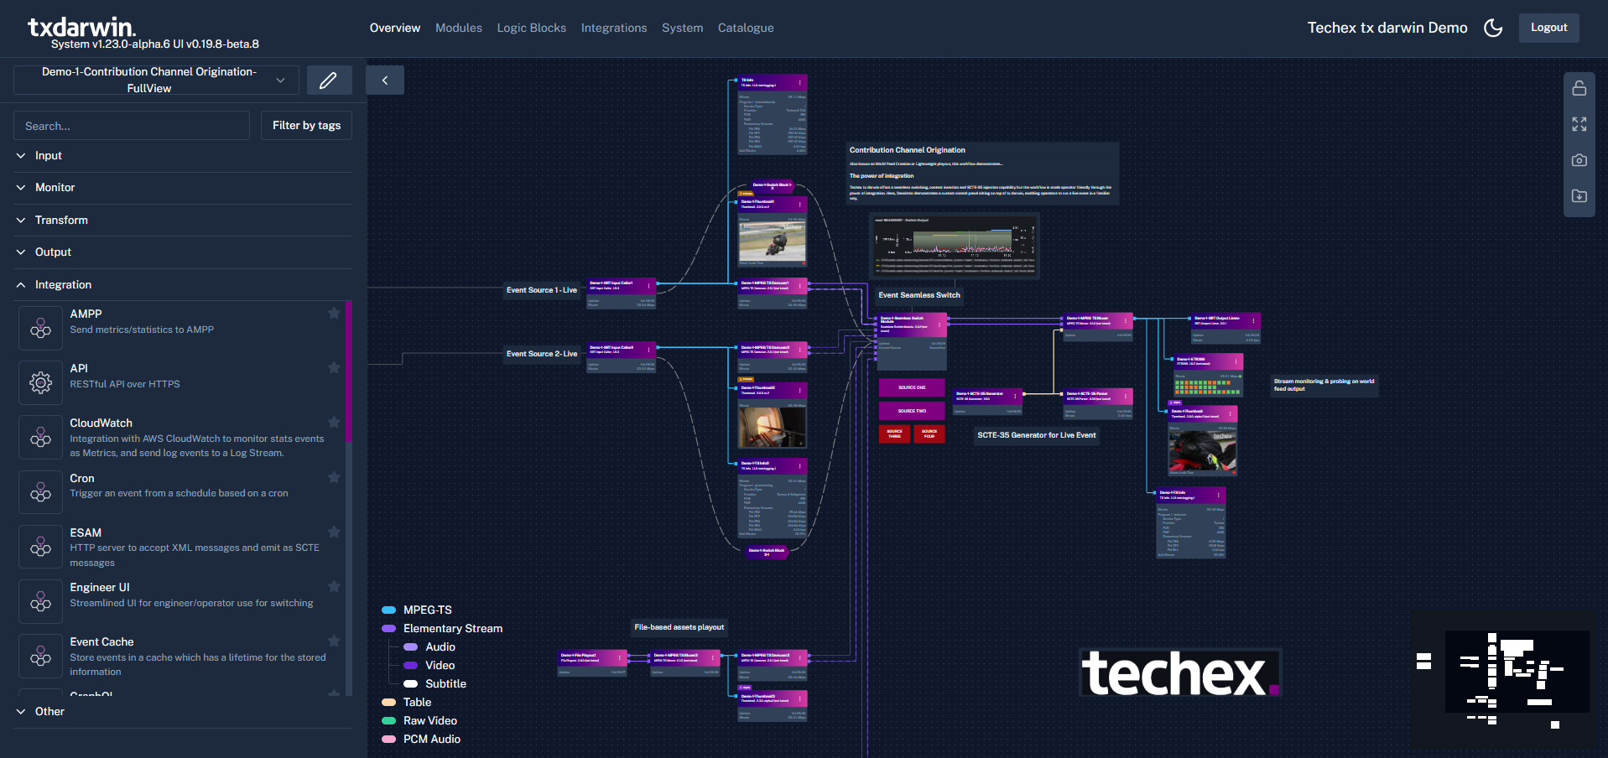Viewport: 1608px width, 758px height.
Task: Click the SOURCE ONE switch button
Action: 912,387
